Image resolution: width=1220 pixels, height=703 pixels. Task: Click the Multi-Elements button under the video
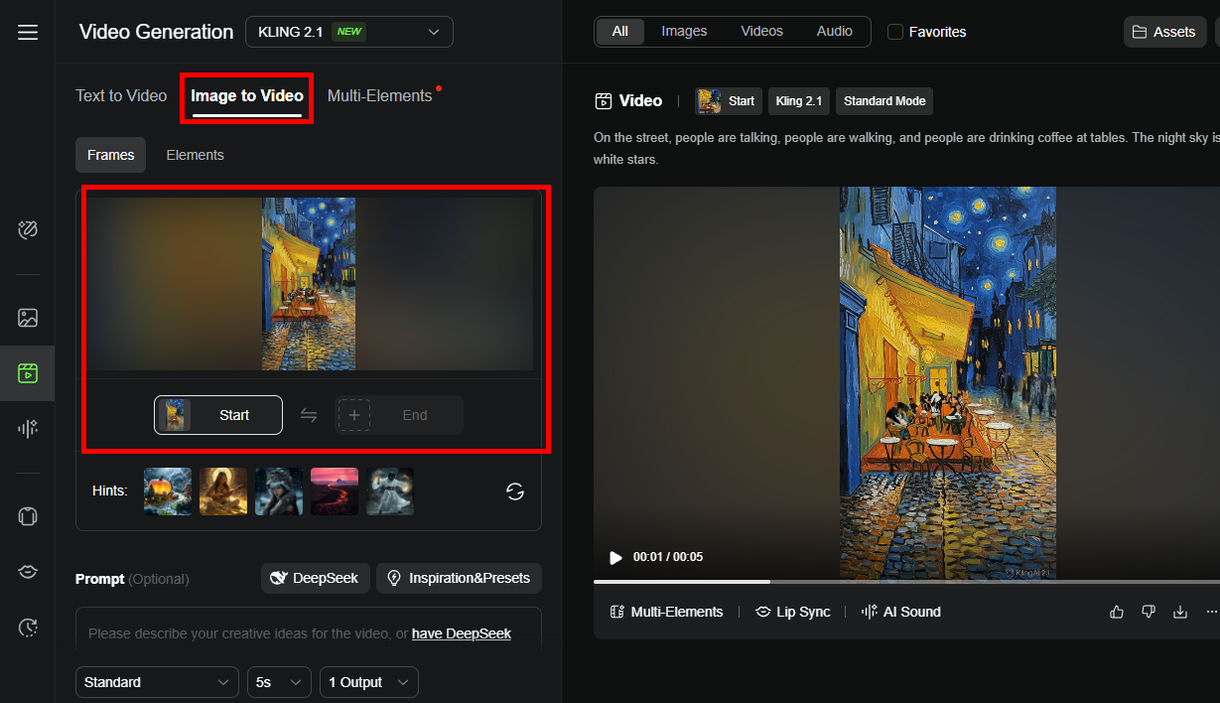pyautogui.click(x=666, y=612)
